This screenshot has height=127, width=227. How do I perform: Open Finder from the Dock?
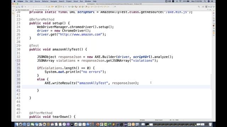tap(17, 124)
